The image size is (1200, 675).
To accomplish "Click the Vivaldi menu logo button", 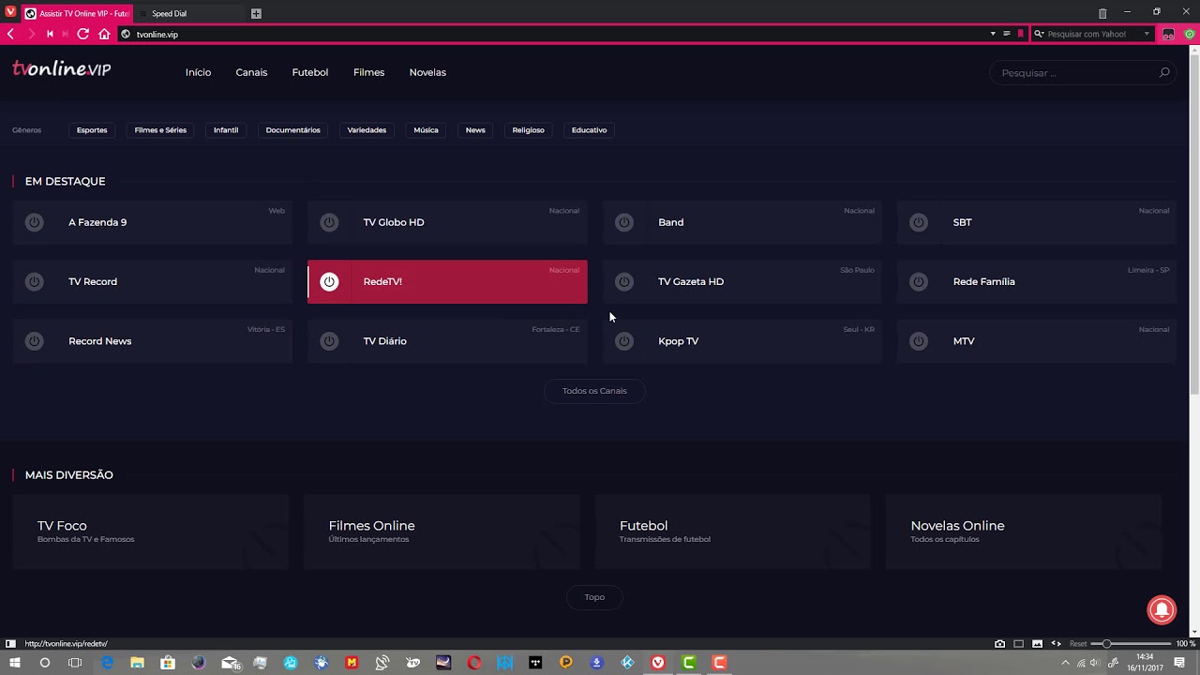I will (x=10, y=13).
